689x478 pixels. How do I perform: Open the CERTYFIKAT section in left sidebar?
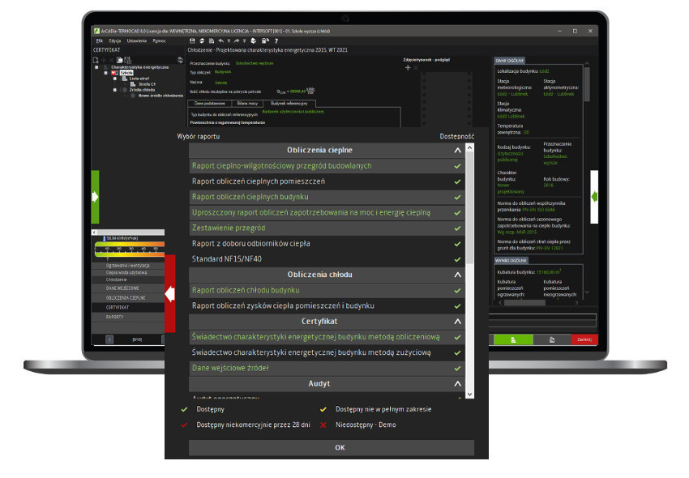[128, 308]
